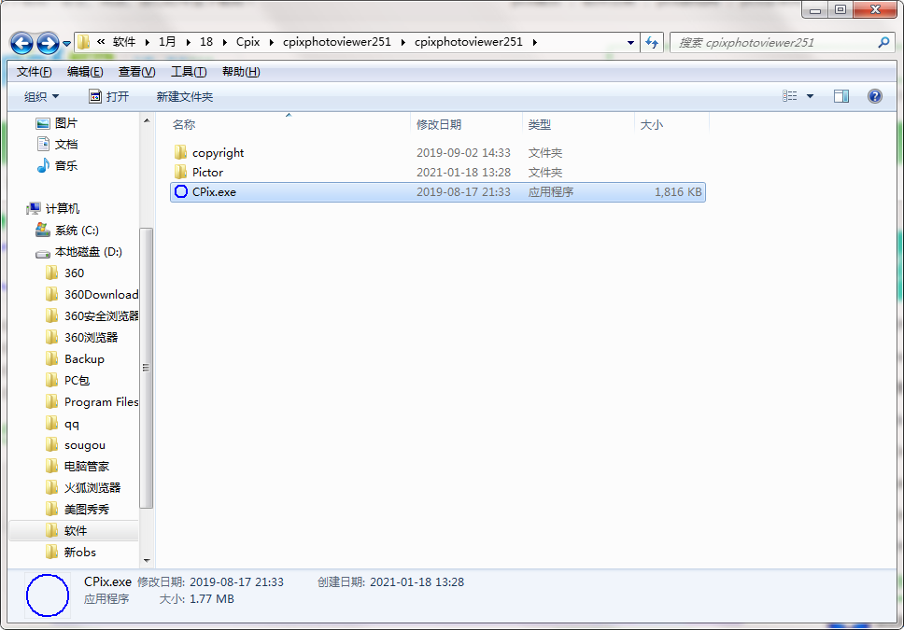
Task: Click the search magnifier icon
Action: pyautogui.click(x=883, y=42)
